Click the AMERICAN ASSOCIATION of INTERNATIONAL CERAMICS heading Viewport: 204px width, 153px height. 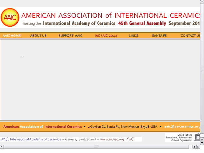click(x=111, y=15)
